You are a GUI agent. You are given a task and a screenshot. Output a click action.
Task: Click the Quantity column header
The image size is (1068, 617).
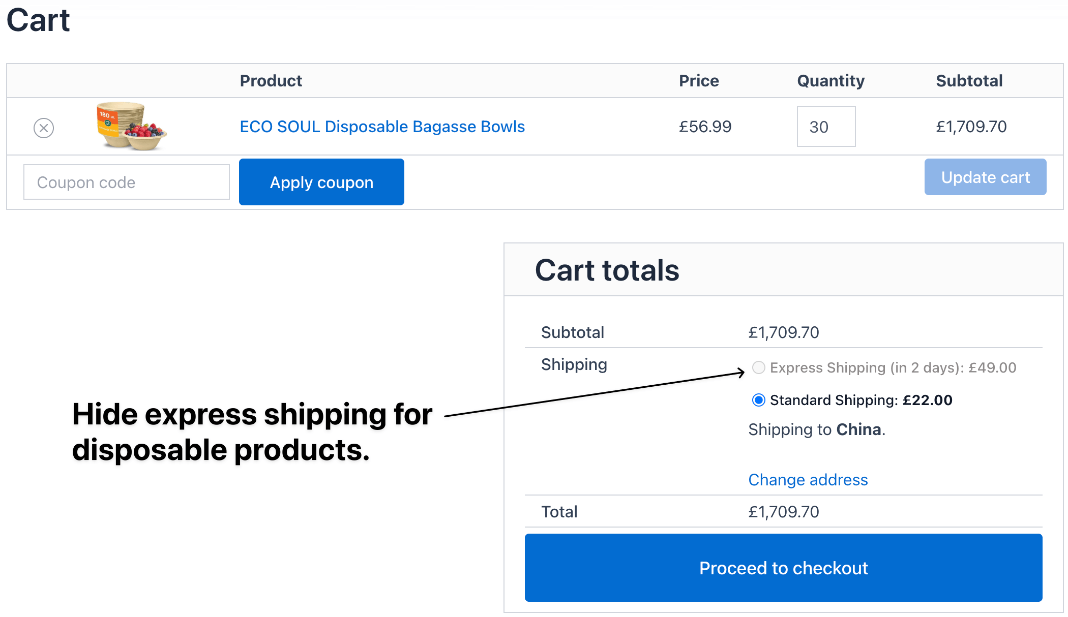tap(830, 81)
